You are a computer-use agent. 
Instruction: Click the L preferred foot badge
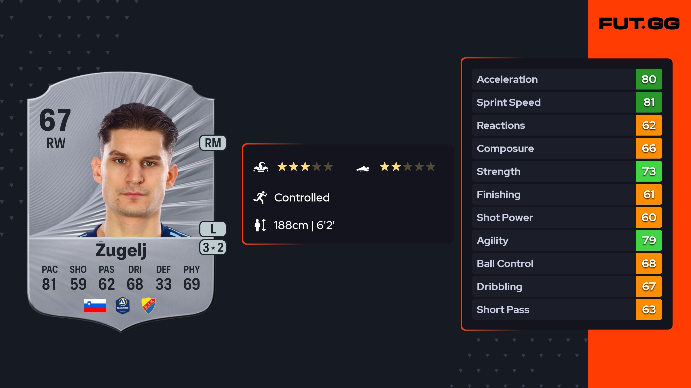click(213, 229)
